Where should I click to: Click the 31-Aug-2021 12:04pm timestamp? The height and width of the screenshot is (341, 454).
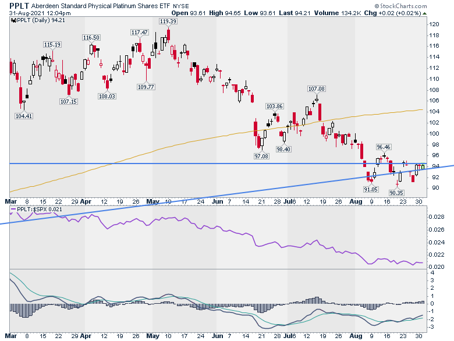pyautogui.click(x=40, y=13)
